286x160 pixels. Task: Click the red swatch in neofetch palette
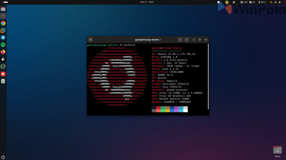pyautogui.click(x=158, y=108)
